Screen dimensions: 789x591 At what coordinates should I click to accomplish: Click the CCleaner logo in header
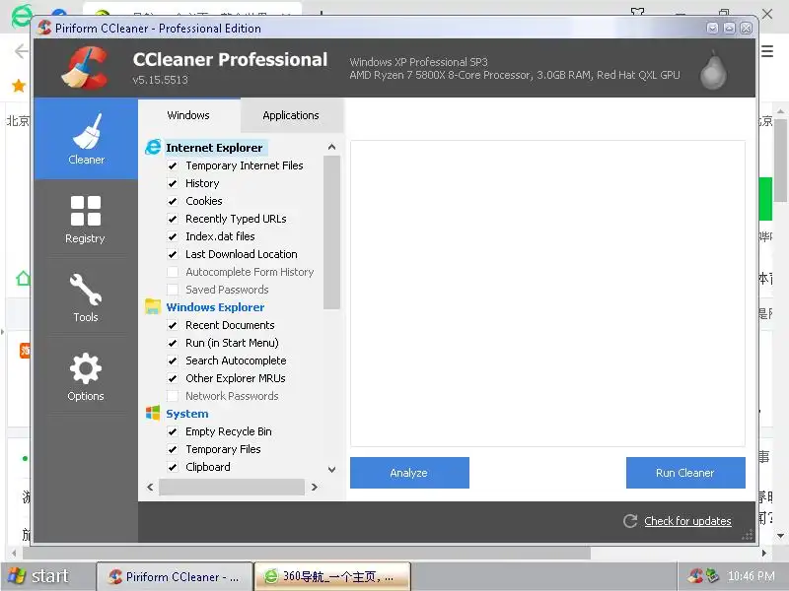click(x=85, y=67)
